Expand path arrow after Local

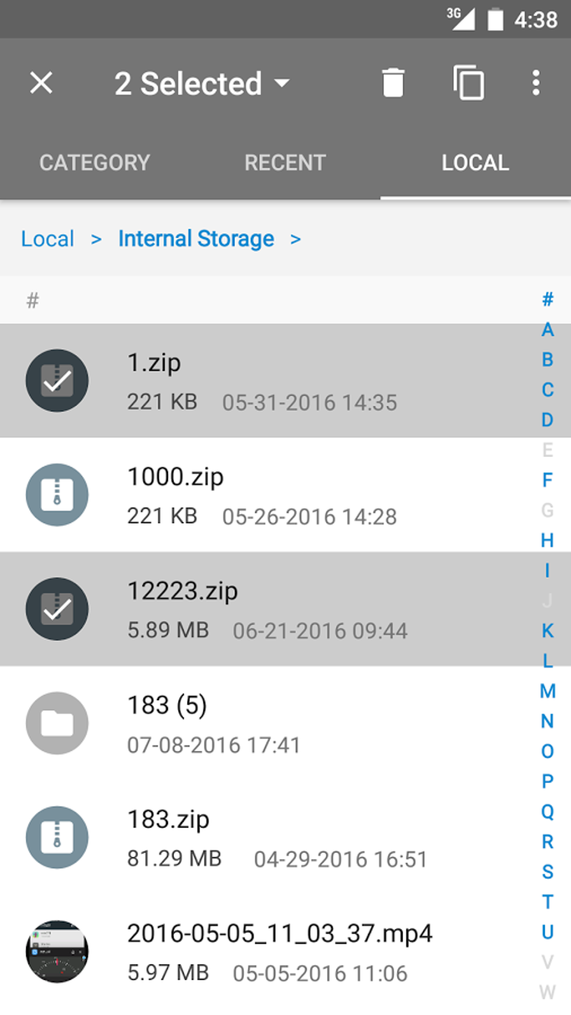(96, 239)
